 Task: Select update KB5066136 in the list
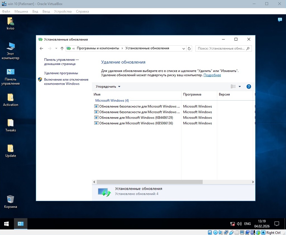tap(136, 123)
